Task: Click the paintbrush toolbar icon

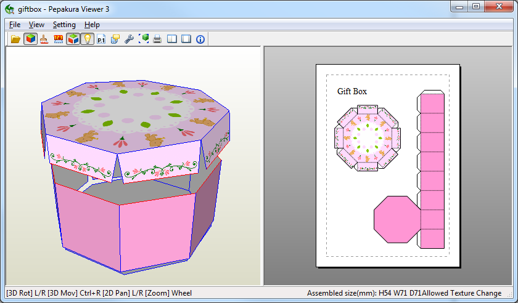Action: (44, 39)
